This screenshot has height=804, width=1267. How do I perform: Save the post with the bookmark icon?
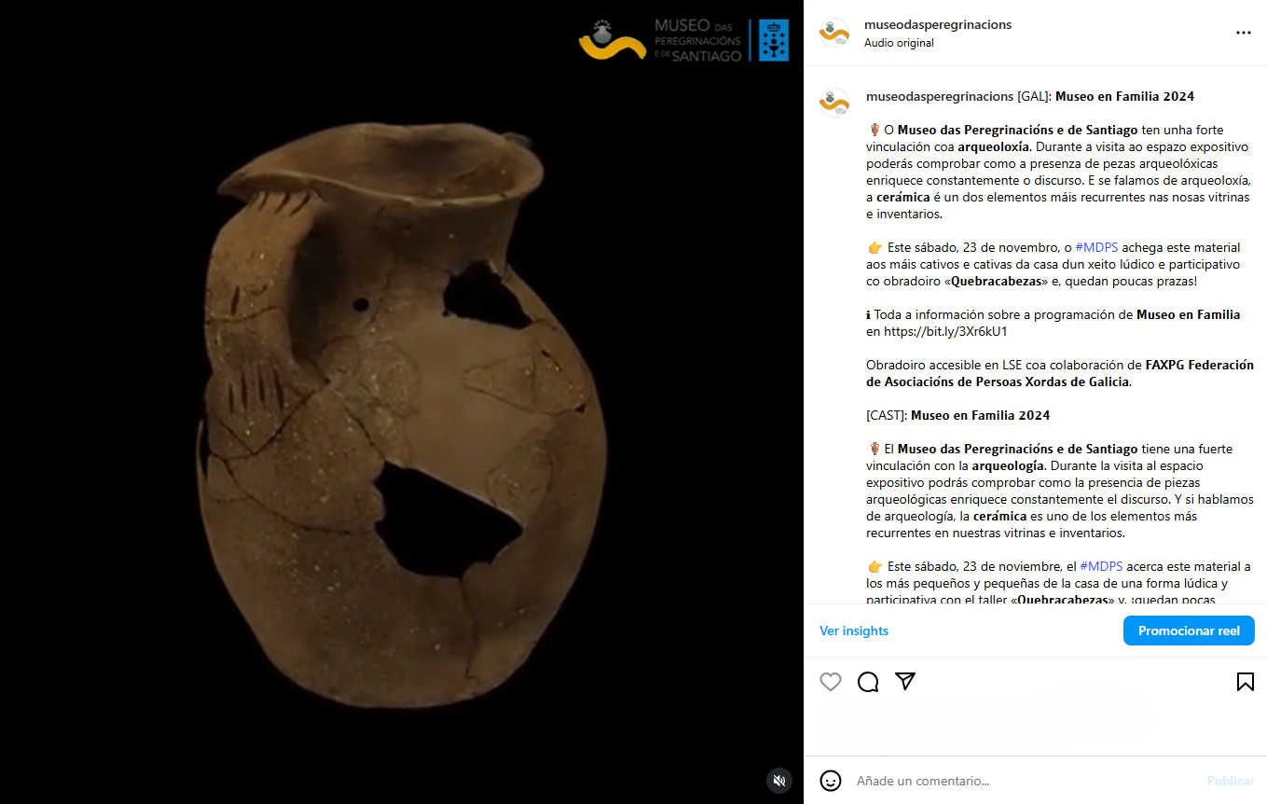click(1245, 682)
